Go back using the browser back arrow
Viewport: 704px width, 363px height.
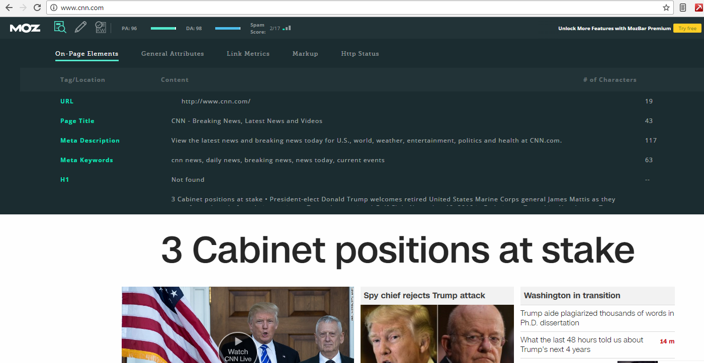9,8
